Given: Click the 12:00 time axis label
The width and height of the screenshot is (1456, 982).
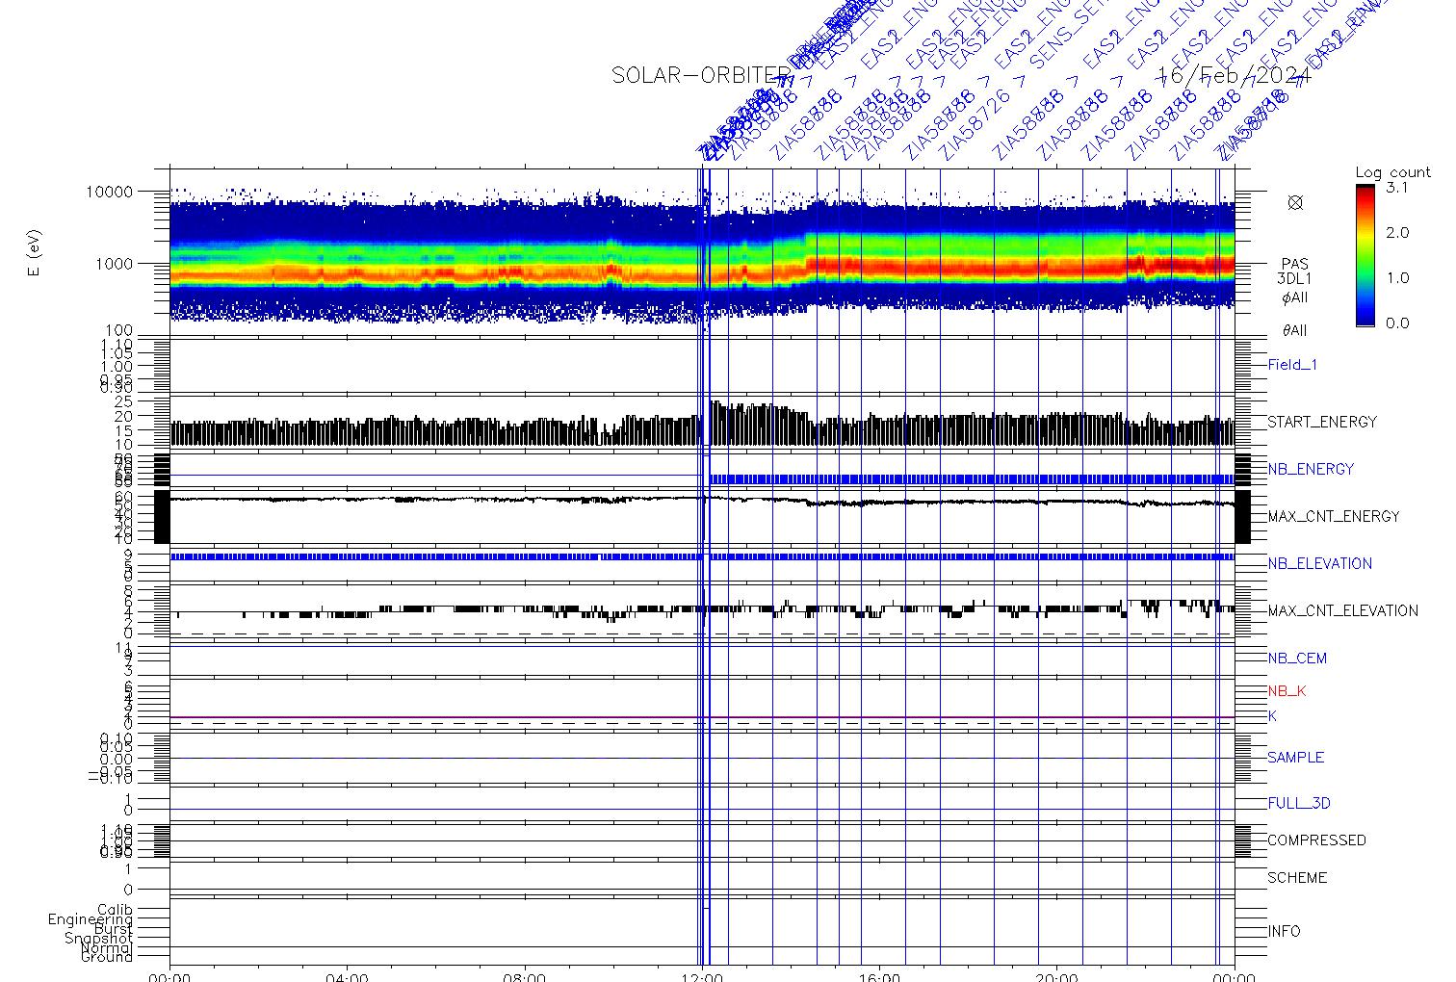Looking at the screenshot, I should point(702,977).
